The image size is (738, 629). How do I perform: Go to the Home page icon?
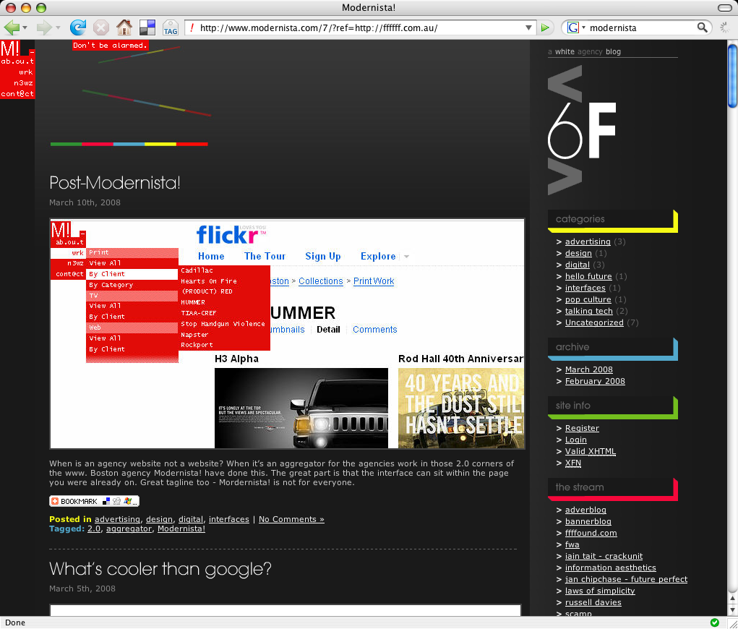coord(124,27)
